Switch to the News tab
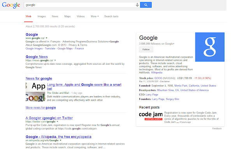This screenshot has width=249, height=155. (55, 16)
